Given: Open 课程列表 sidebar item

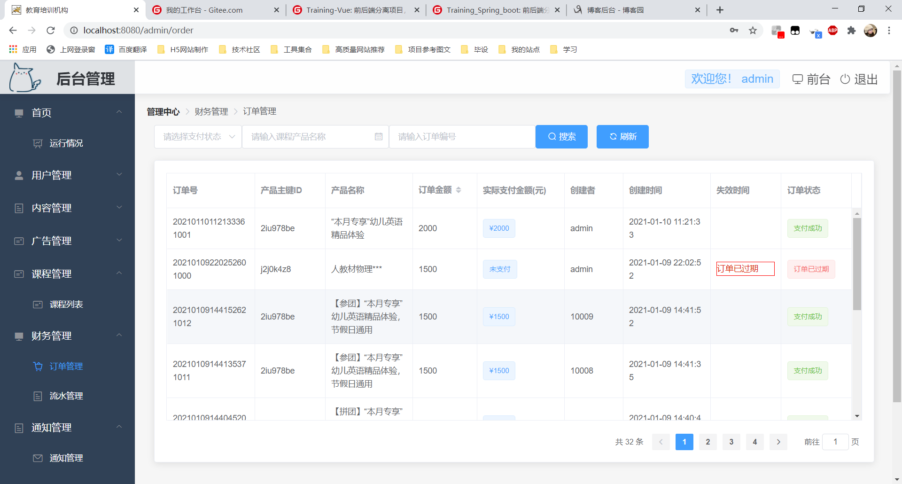Looking at the screenshot, I should tap(67, 304).
